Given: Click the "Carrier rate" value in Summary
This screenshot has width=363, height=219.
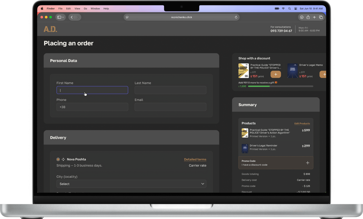Looking at the screenshot, I should (x=304, y=180).
